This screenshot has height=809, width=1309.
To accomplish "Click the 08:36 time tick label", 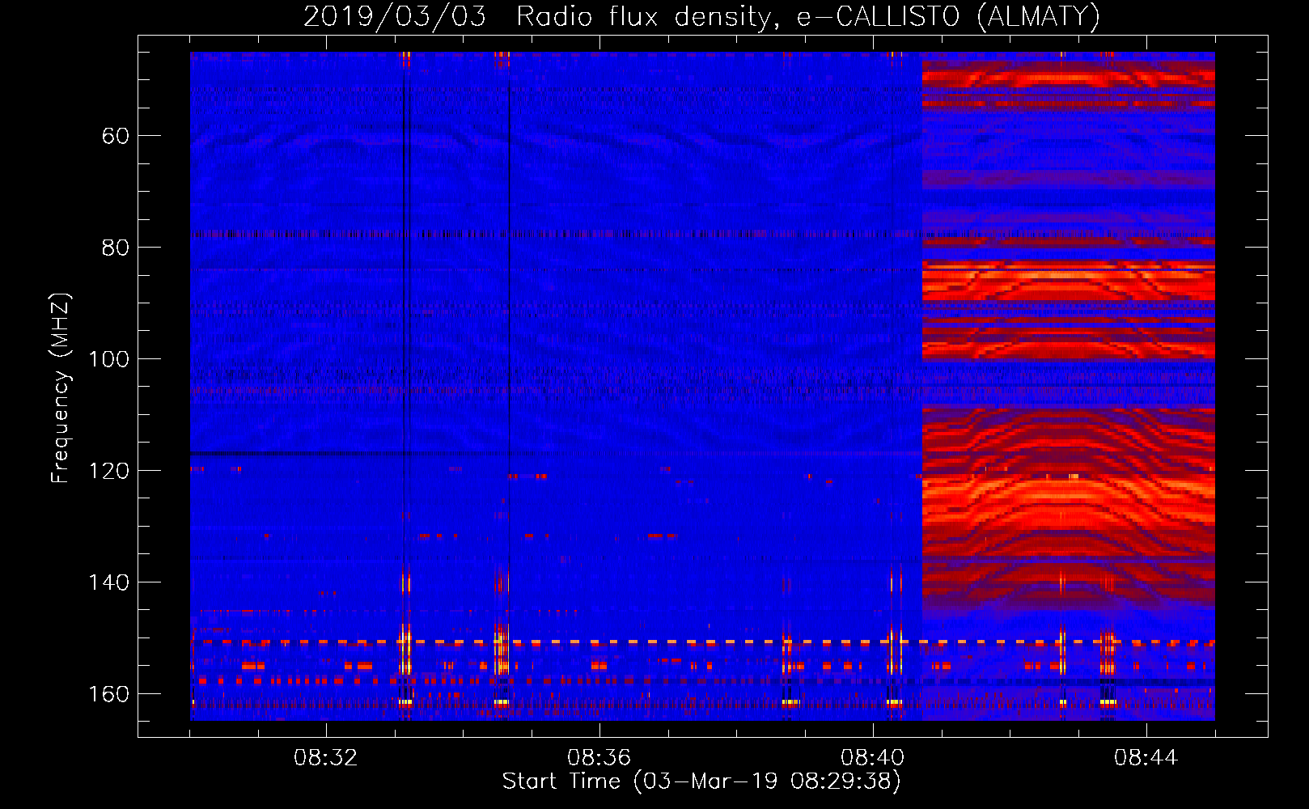I will (599, 758).
